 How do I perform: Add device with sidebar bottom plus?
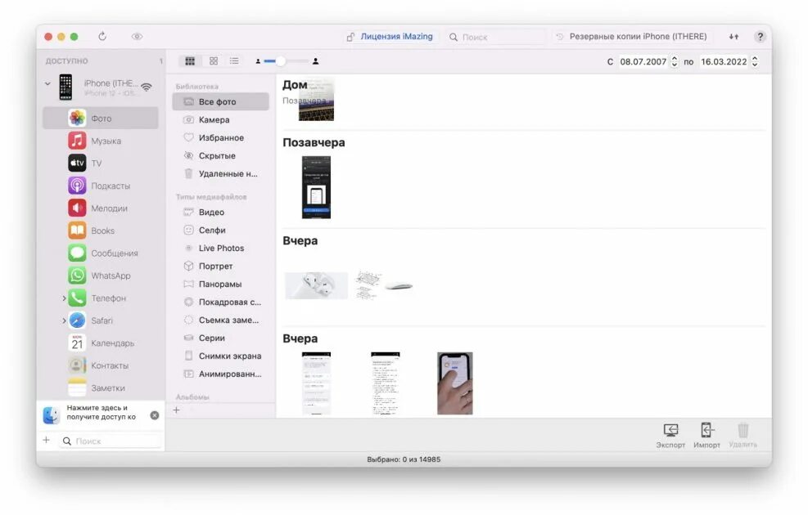coord(47,441)
